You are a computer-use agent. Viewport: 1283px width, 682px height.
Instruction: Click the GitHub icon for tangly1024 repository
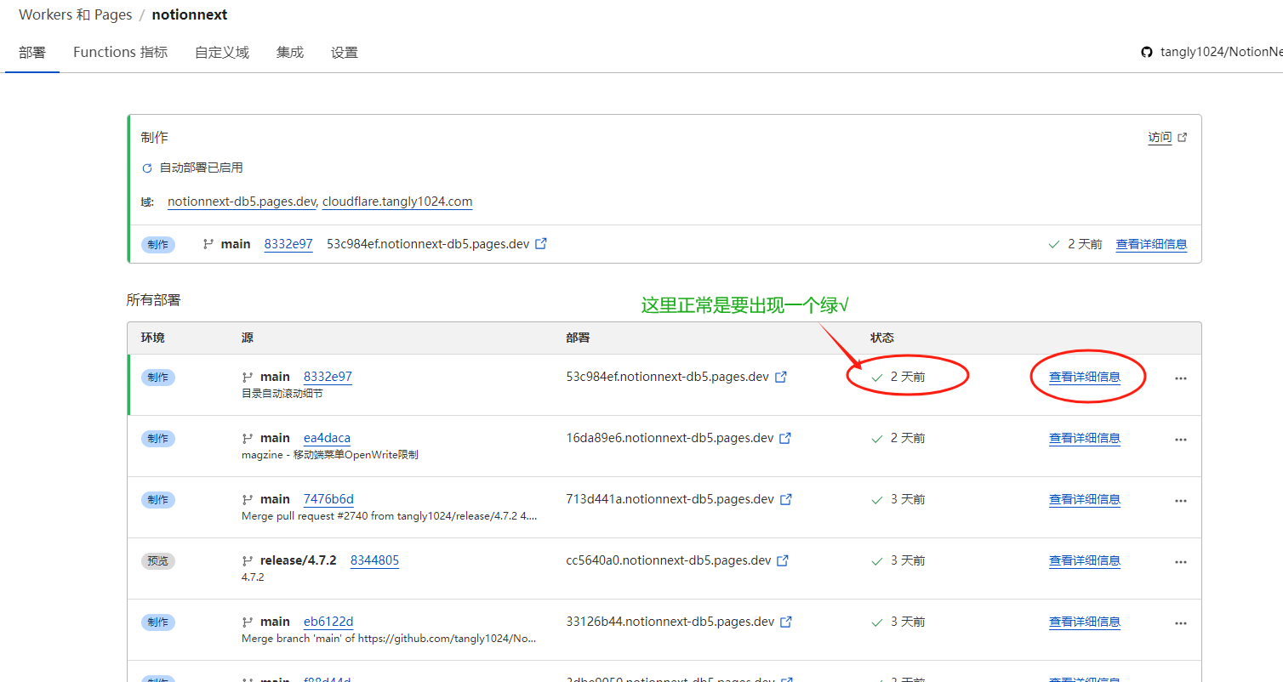1147,52
